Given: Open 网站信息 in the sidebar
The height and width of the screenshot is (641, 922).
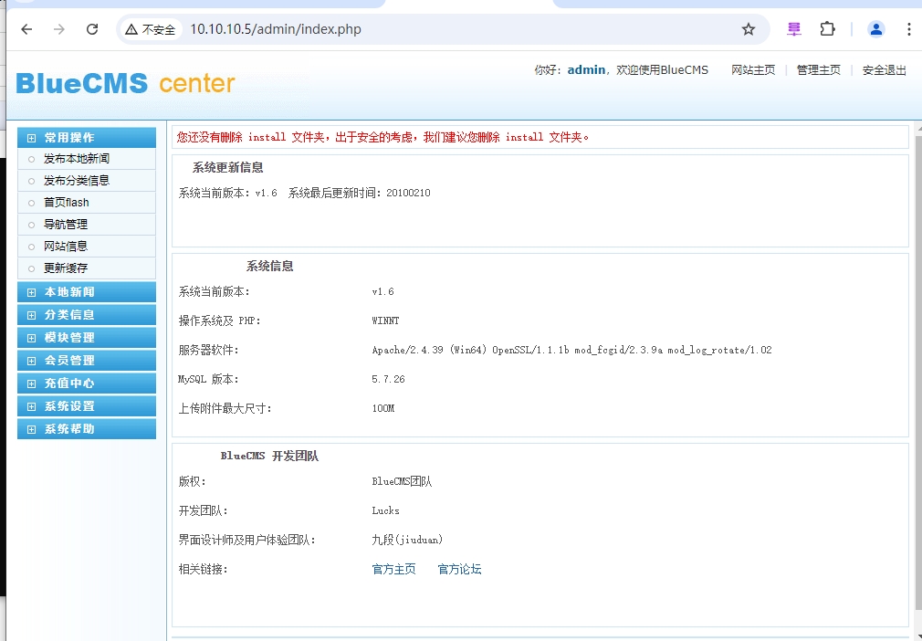Looking at the screenshot, I should [x=65, y=246].
